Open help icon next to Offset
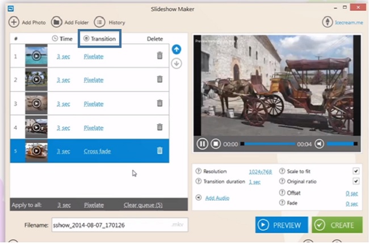 point(282,192)
